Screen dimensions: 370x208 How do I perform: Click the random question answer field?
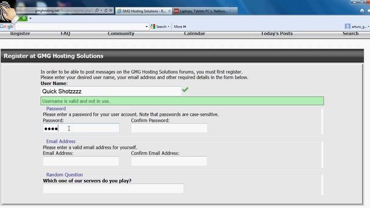point(113,188)
